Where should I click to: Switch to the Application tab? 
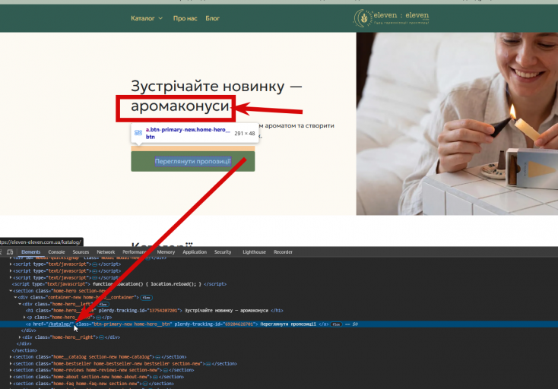(x=195, y=251)
